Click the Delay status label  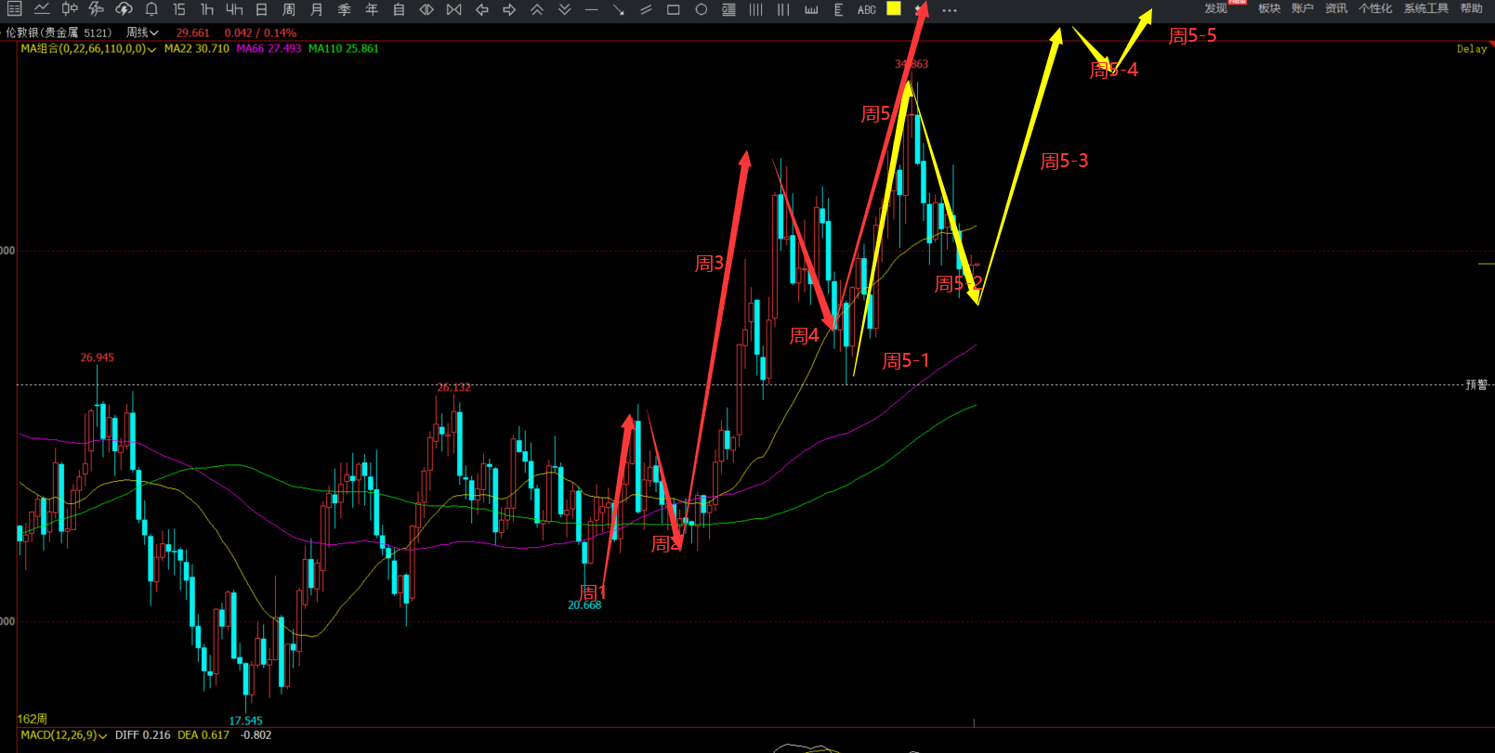pyautogui.click(x=1472, y=49)
